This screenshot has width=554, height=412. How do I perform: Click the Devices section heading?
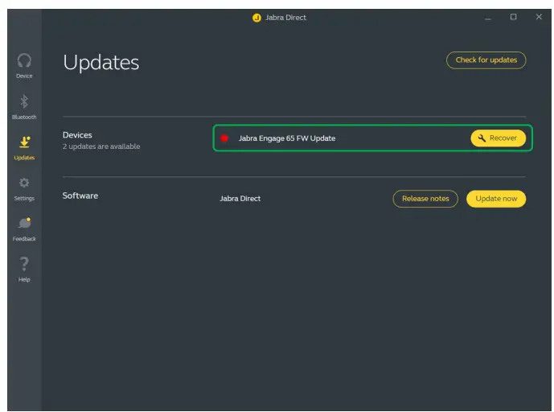tap(77, 135)
